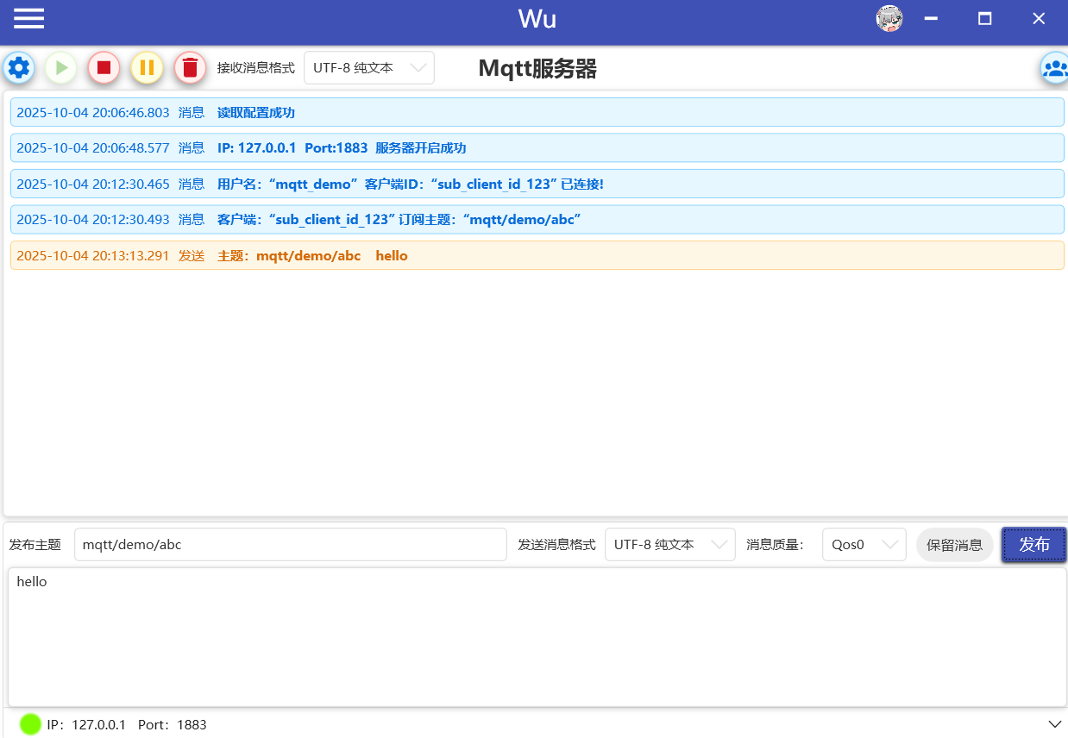Viewport: 1068px width, 738px height.
Task: Open the 接收消息格式 format dropdown
Action: click(369, 67)
